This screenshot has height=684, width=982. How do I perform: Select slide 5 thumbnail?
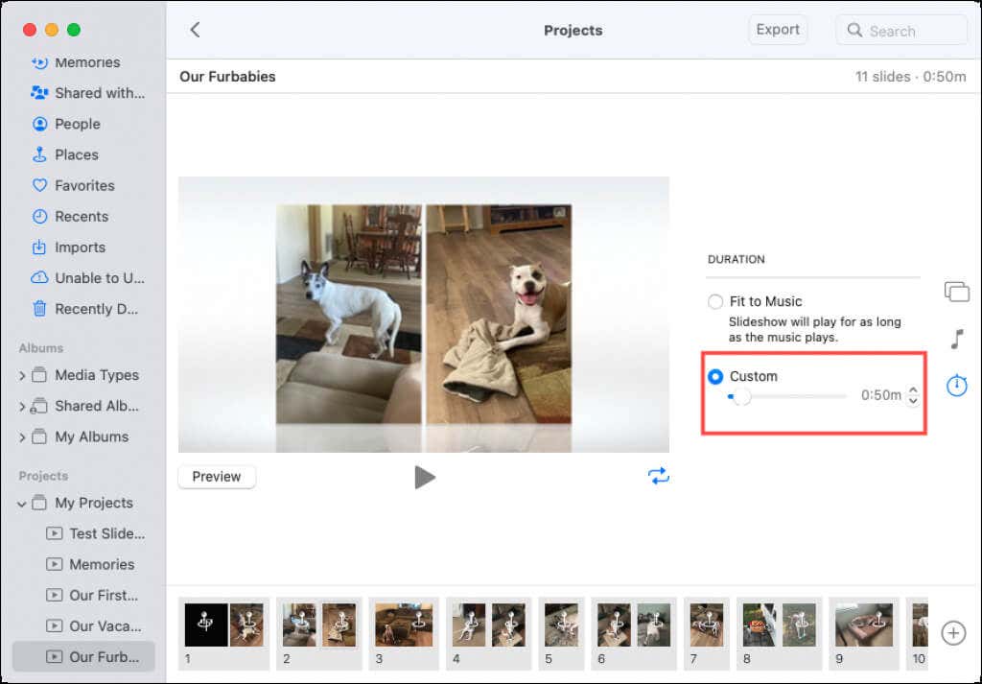pyautogui.click(x=561, y=632)
